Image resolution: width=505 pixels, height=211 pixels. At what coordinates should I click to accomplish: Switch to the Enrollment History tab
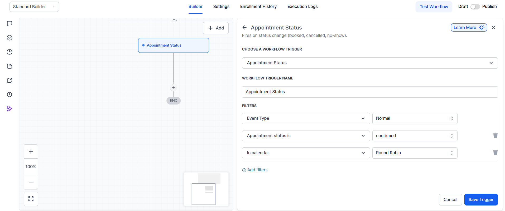[258, 7]
